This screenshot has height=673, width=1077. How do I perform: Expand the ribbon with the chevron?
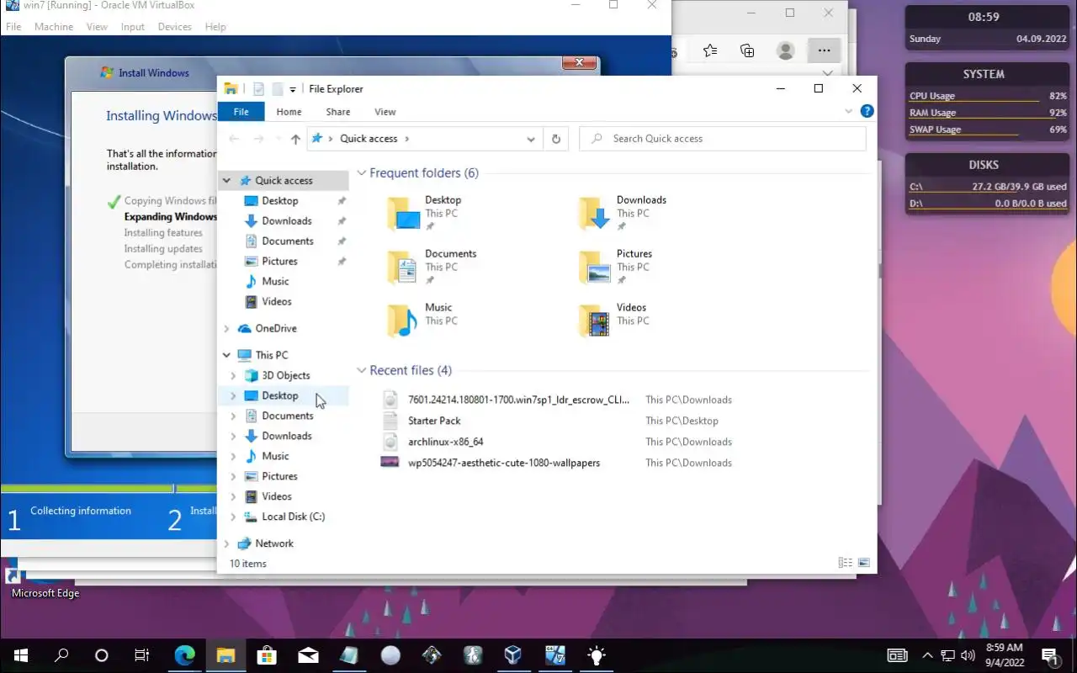click(848, 111)
